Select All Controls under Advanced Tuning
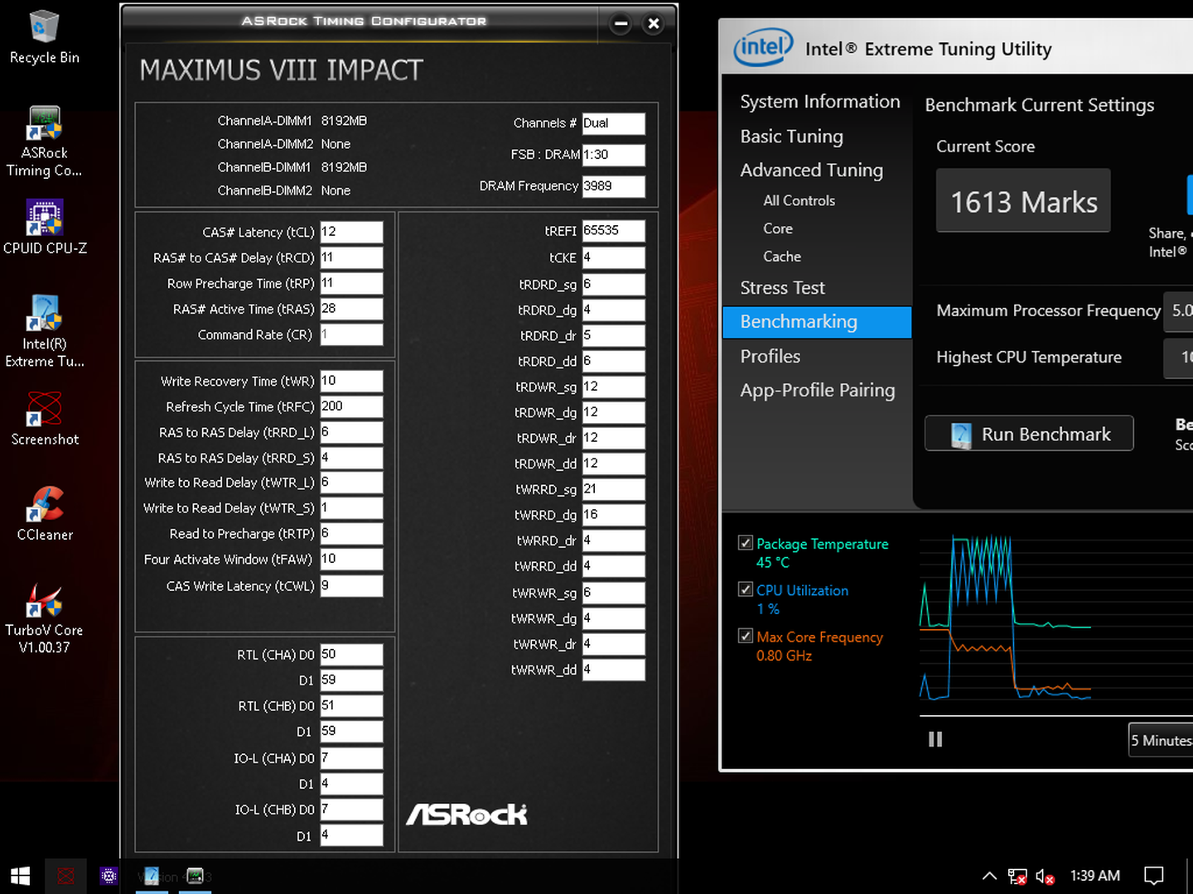Image resolution: width=1193 pixels, height=894 pixels. point(799,200)
